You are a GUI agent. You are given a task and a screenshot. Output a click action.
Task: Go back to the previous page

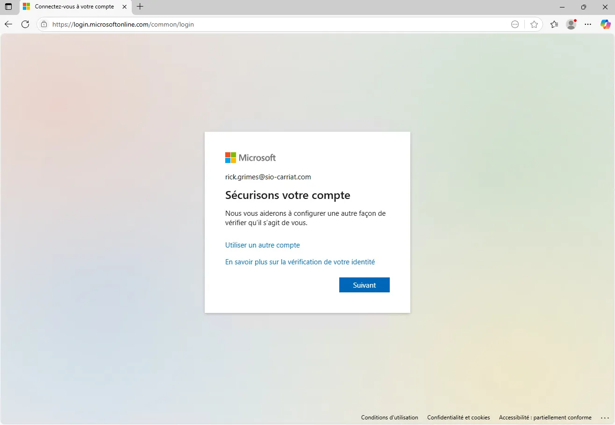coord(8,24)
